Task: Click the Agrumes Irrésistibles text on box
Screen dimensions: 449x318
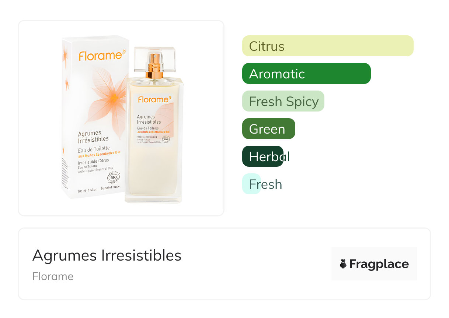Action: point(93,136)
